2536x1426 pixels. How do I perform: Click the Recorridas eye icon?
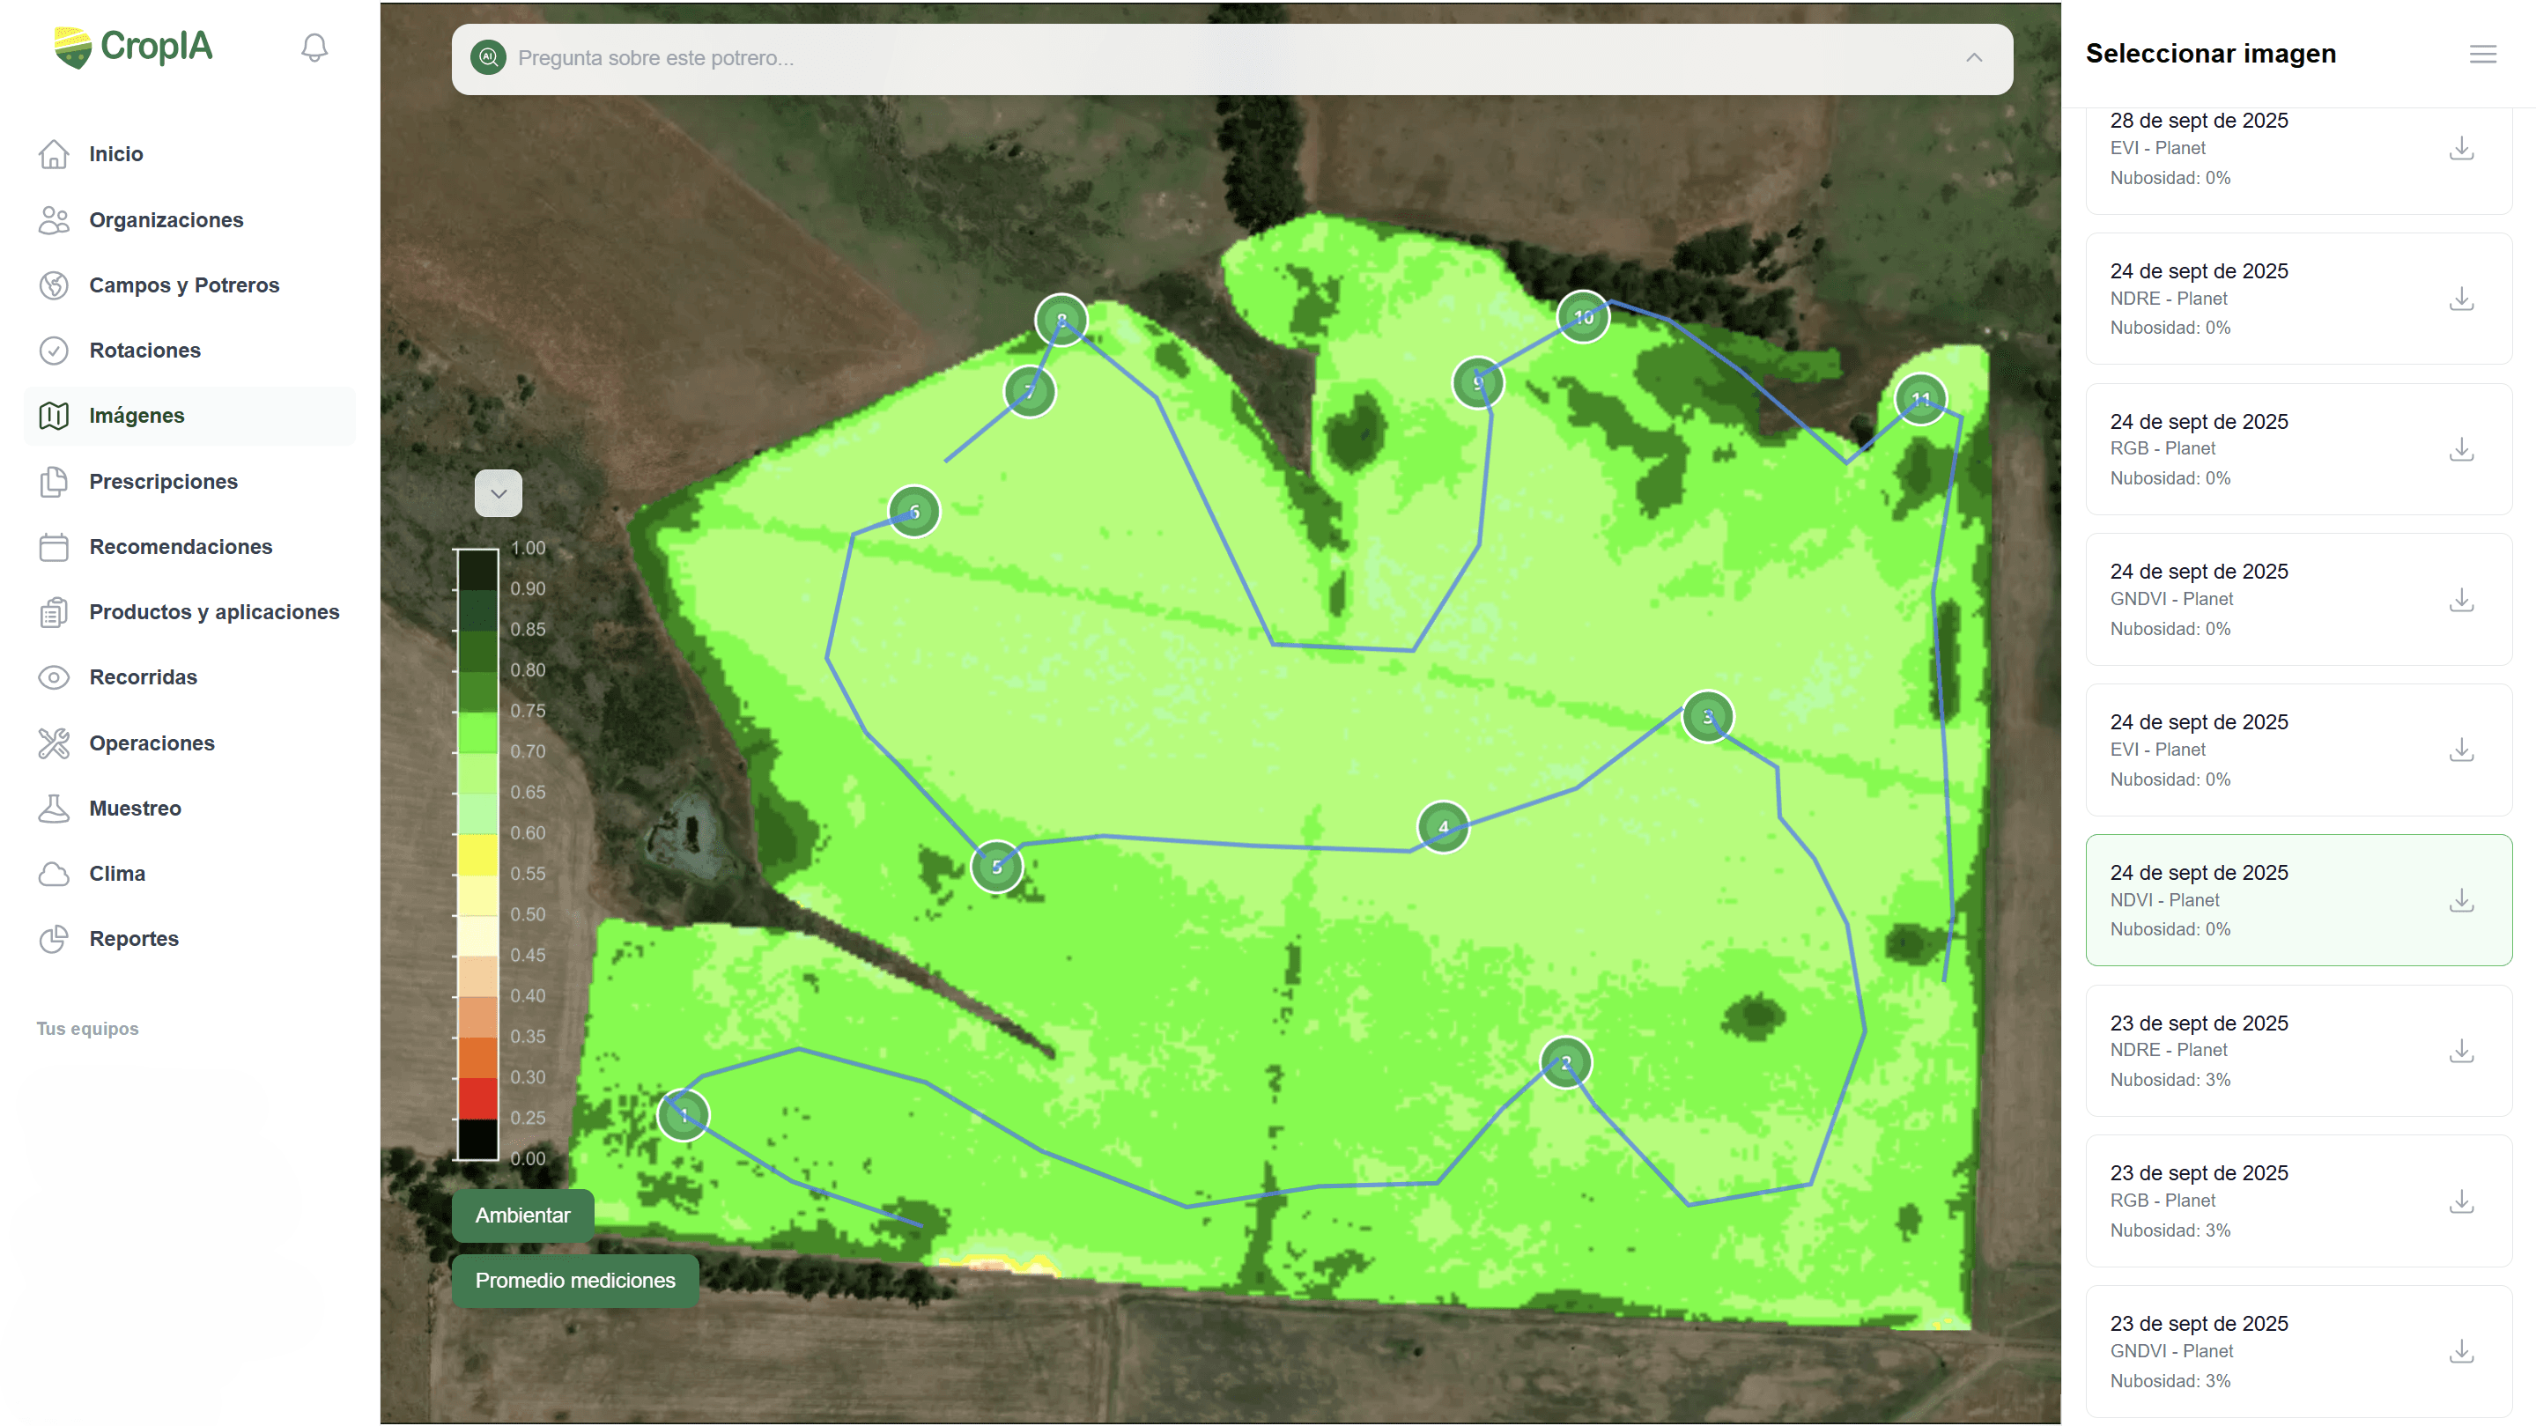(54, 677)
